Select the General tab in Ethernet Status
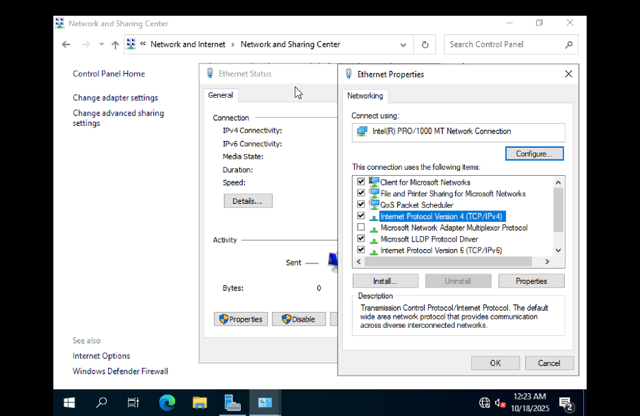640x416 pixels. point(220,95)
